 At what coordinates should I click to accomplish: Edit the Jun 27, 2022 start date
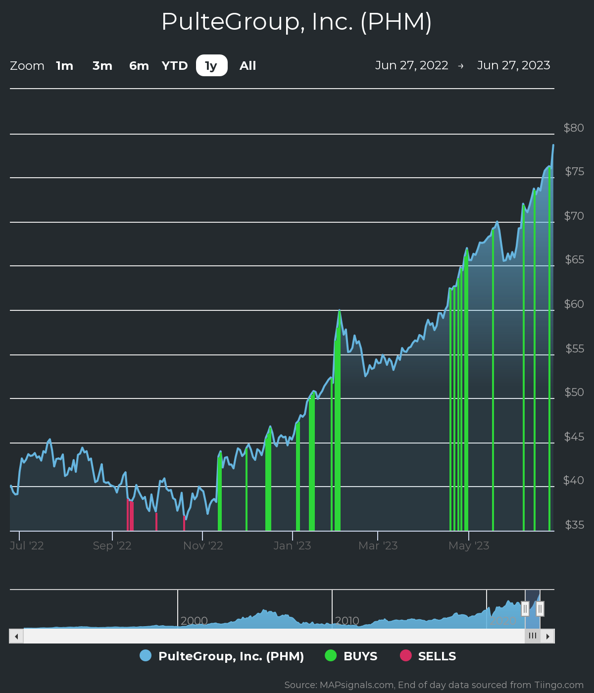pyautogui.click(x=412, y=65)
